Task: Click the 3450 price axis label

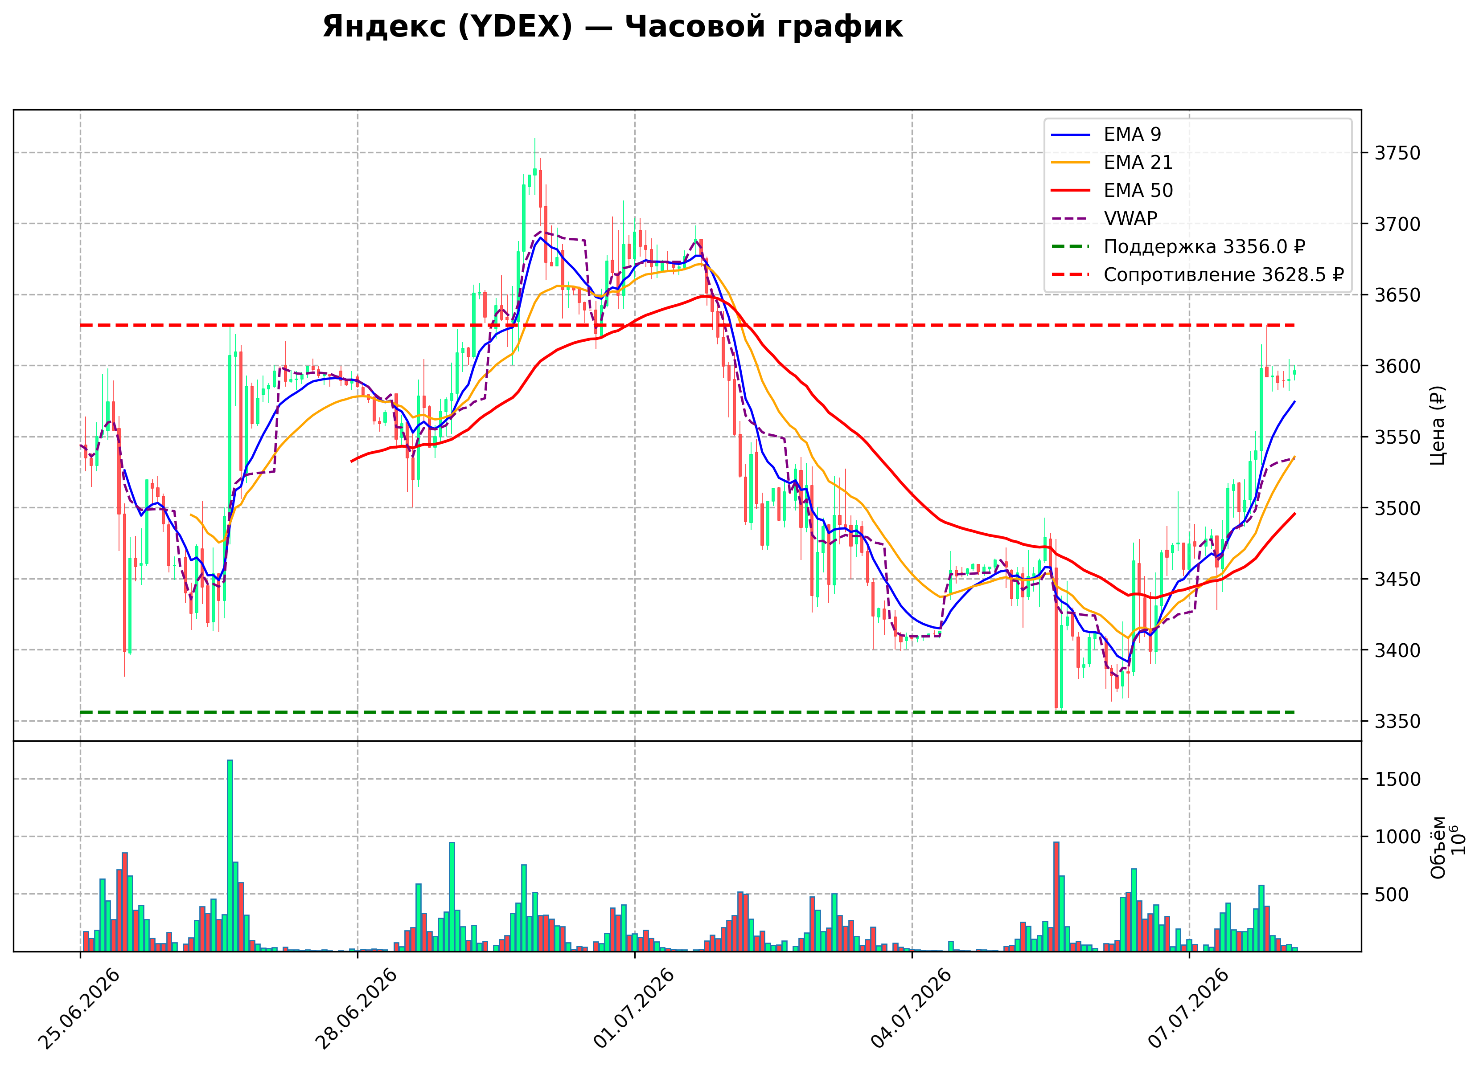Action: coord(1397,579)
